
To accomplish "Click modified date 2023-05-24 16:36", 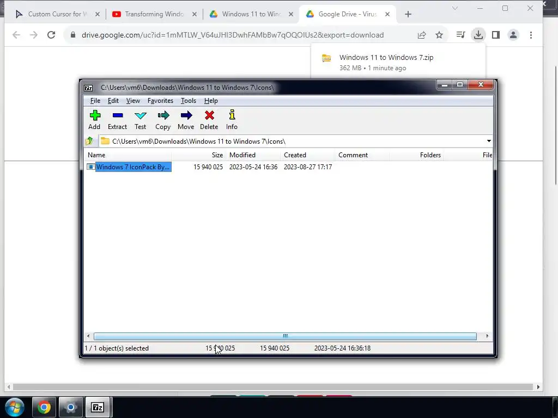I will point(253,167).
